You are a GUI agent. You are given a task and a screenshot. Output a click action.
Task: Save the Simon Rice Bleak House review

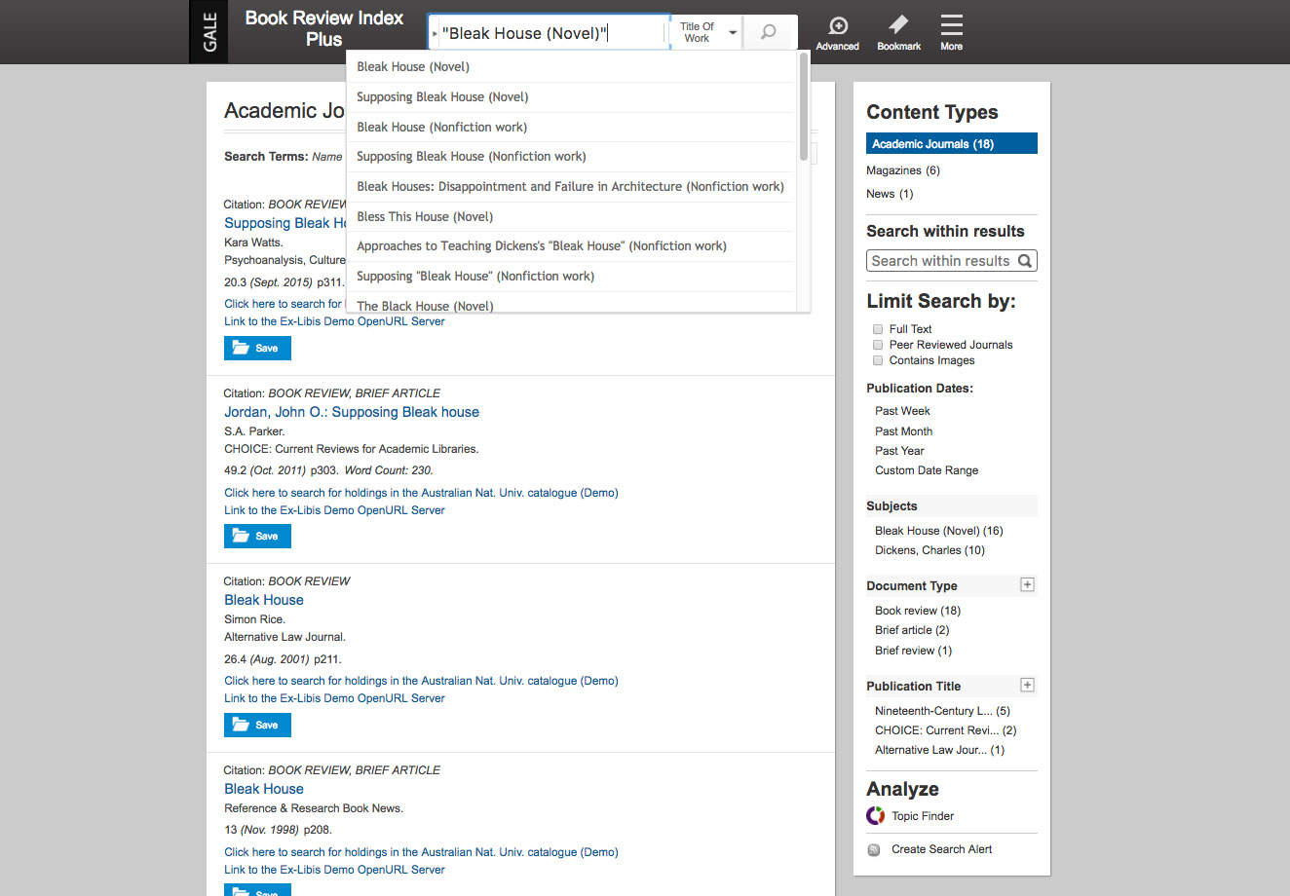click(x=257, y=726)
